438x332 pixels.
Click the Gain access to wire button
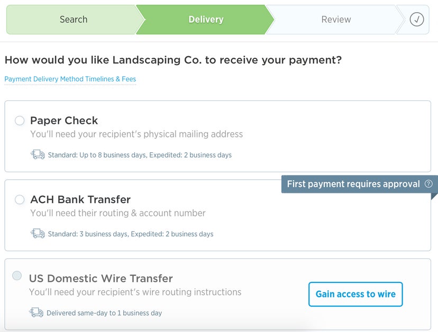355,294
